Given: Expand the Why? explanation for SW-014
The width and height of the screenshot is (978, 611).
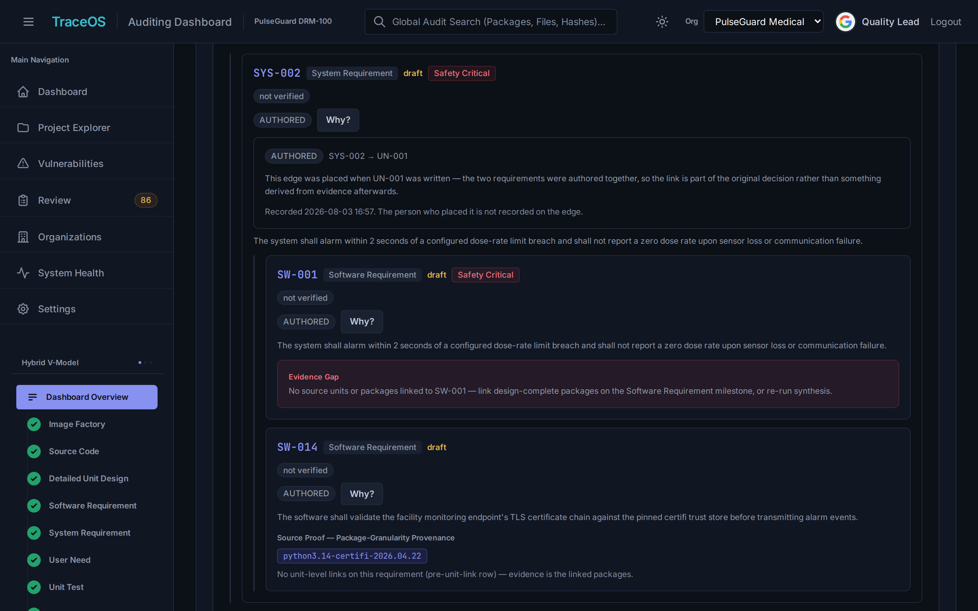Looking at the screenshot, I should [x=362, y=494].
